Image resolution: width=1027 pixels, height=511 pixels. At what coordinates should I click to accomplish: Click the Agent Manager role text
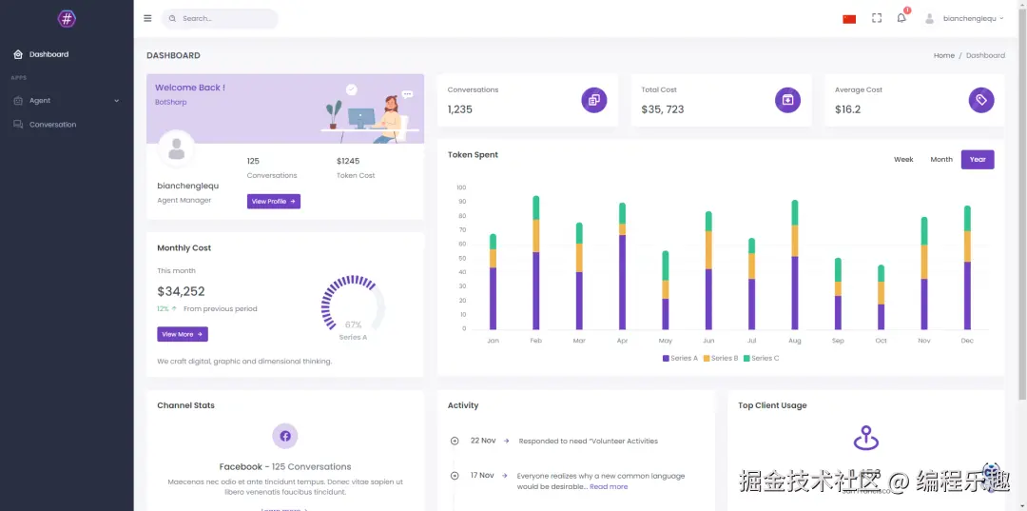184,201
